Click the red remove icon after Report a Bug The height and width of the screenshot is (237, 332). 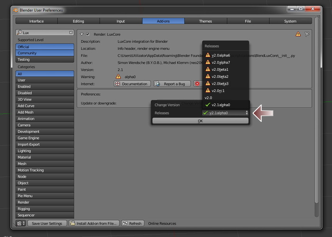[197, 84]
